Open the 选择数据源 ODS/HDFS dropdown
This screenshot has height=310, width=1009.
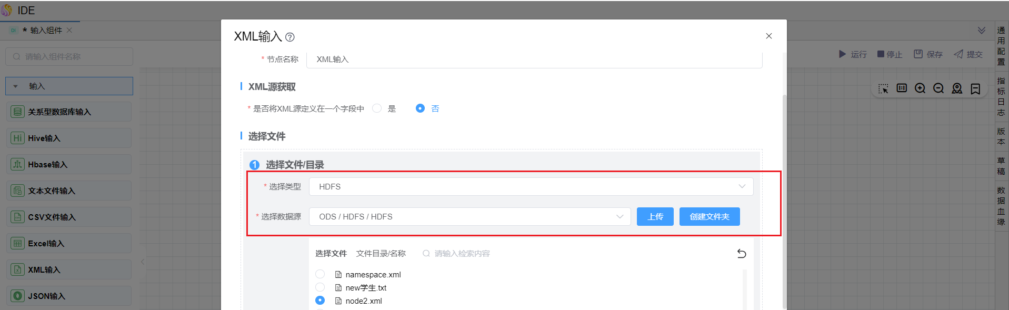pos(469,217)
